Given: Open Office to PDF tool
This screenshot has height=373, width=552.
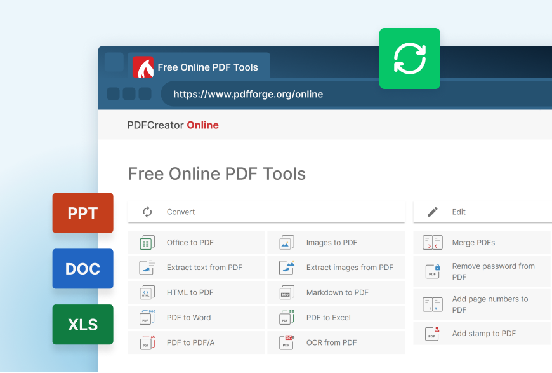Looking at the screenshot, I should (197, 243).
